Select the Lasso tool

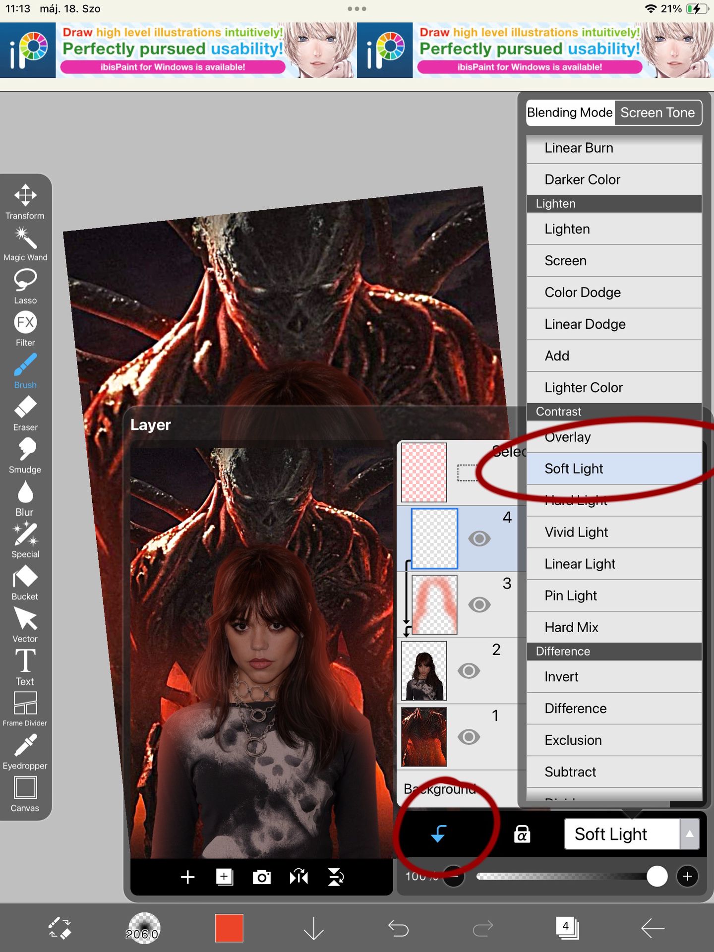(x=25, y=286)
